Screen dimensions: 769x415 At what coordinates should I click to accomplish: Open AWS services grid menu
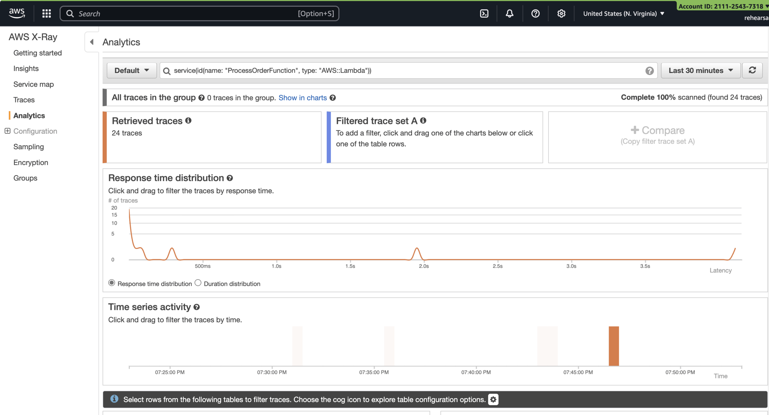[46, 14]
